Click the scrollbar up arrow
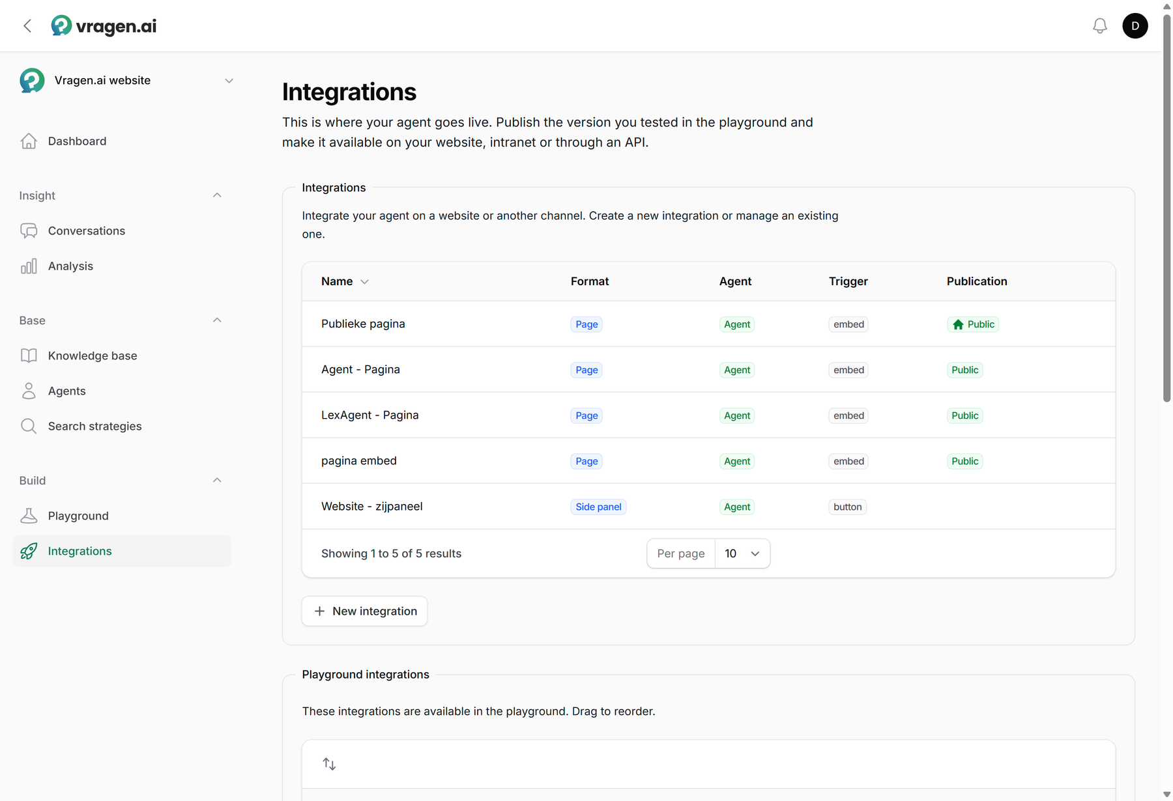 [x=1167, y=6]
